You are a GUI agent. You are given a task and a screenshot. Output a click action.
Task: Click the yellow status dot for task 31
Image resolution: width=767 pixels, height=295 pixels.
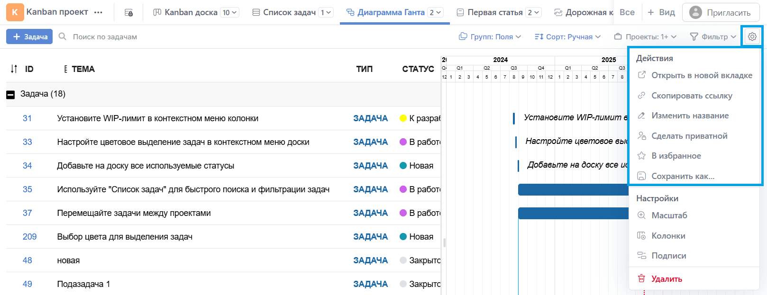[403, 118]
